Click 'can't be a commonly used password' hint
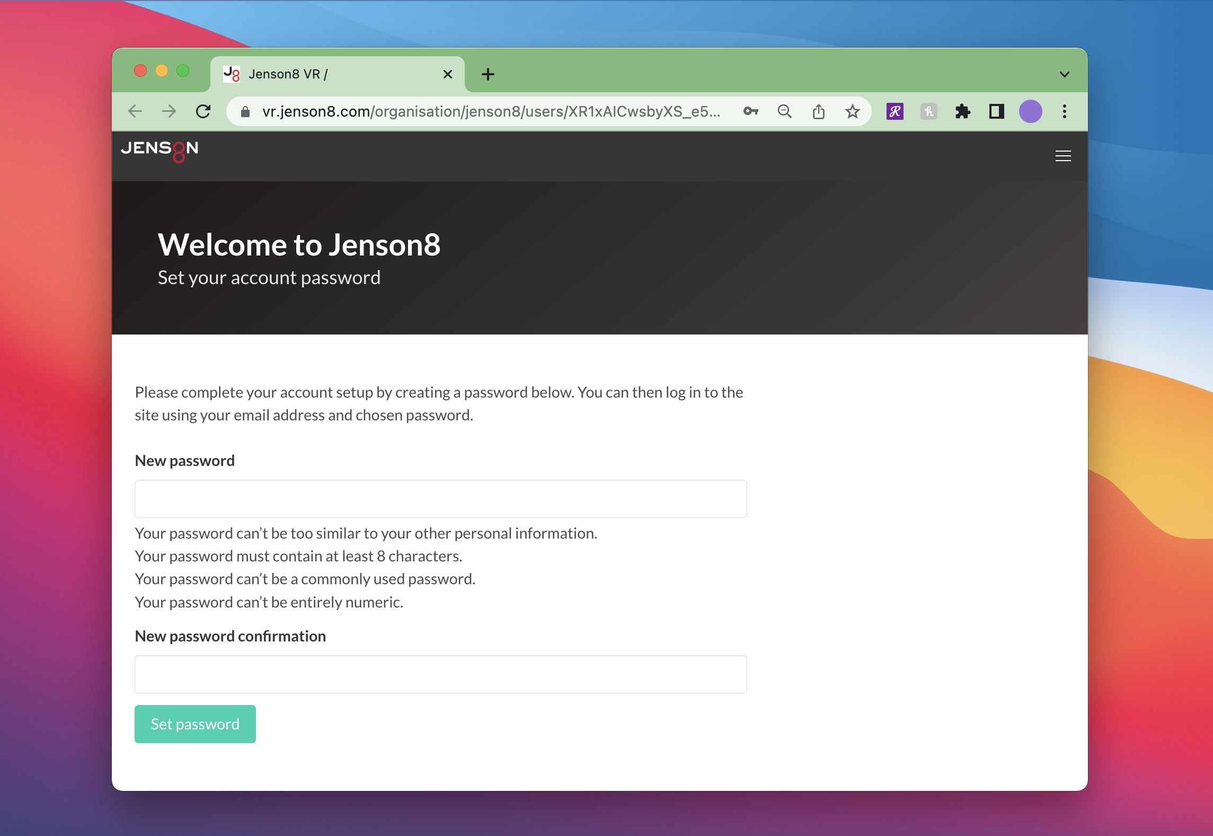 pos(305,579)
